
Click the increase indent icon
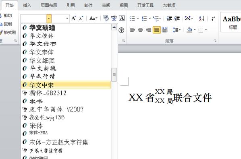(x=177, y=19)
